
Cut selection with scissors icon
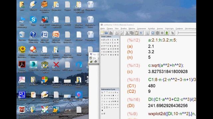click(x=127, y=33)
